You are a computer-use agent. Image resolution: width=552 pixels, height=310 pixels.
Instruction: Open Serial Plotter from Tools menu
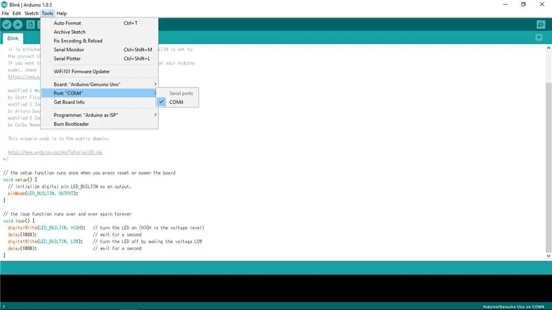[x=99, y=59]
